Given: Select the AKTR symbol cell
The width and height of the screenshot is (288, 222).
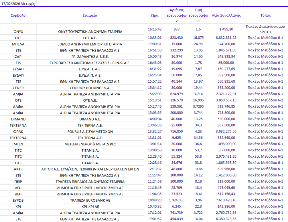Looking at the screenshot, I should tap(18, 169).
